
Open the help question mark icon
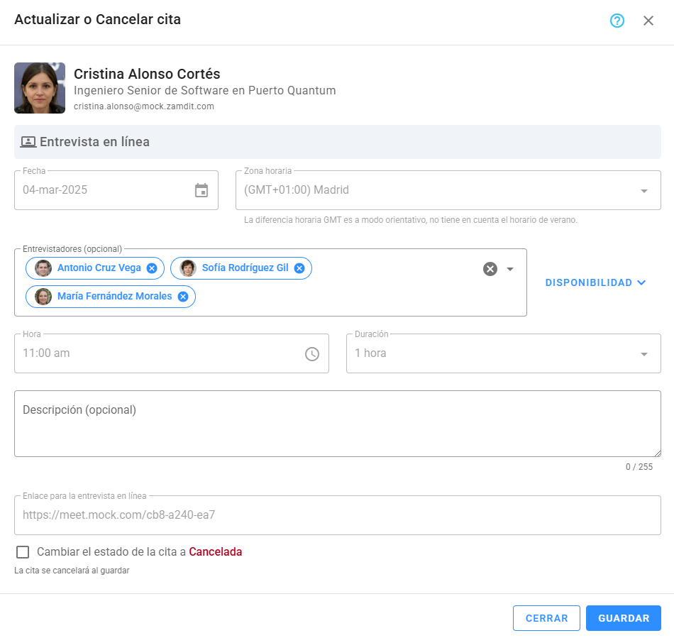[617, 21]
